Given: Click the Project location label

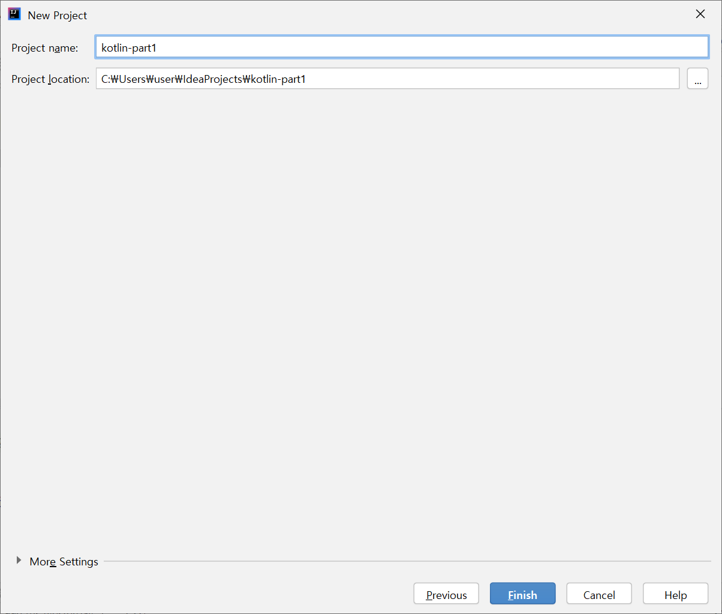Looking at the screenshot, I should (x=50, y=79).
